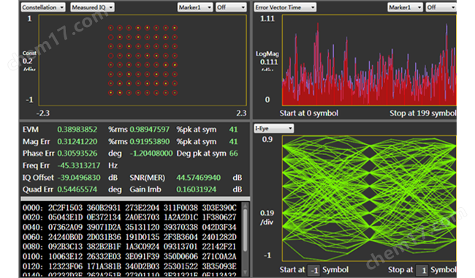Expand the I-Eye display selector
The image size is (475, 278).
[274, 129]
